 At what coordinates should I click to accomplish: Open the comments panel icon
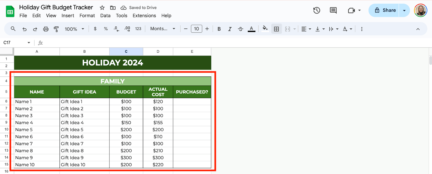point(333,10)
